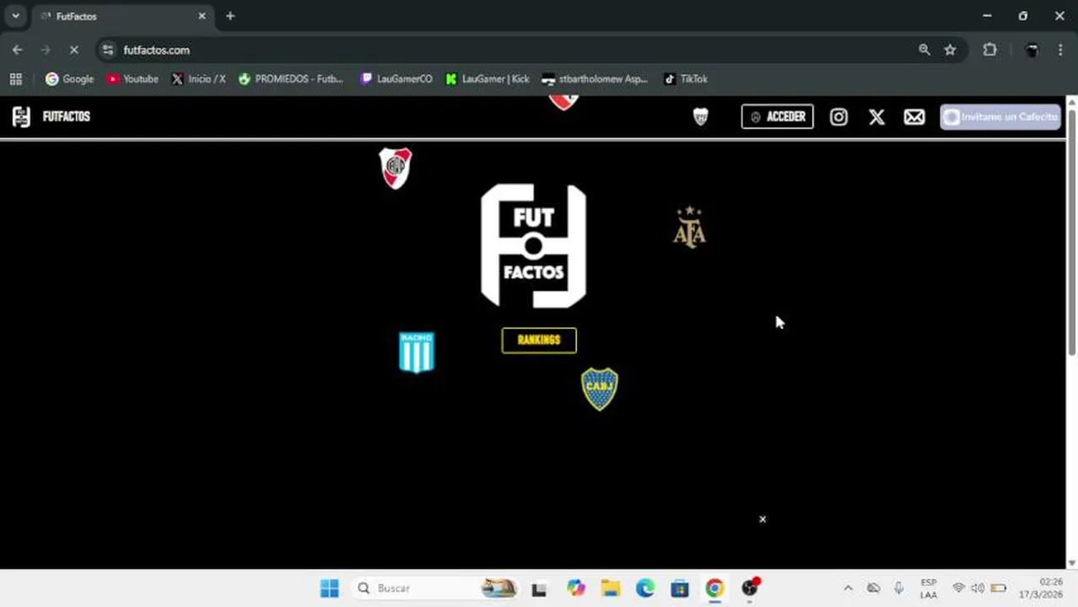Open the Chrome three-dot menu

(1060, 50)
